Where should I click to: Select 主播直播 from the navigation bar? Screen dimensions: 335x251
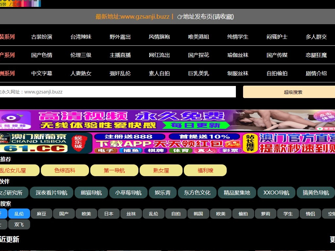point(120,55)
